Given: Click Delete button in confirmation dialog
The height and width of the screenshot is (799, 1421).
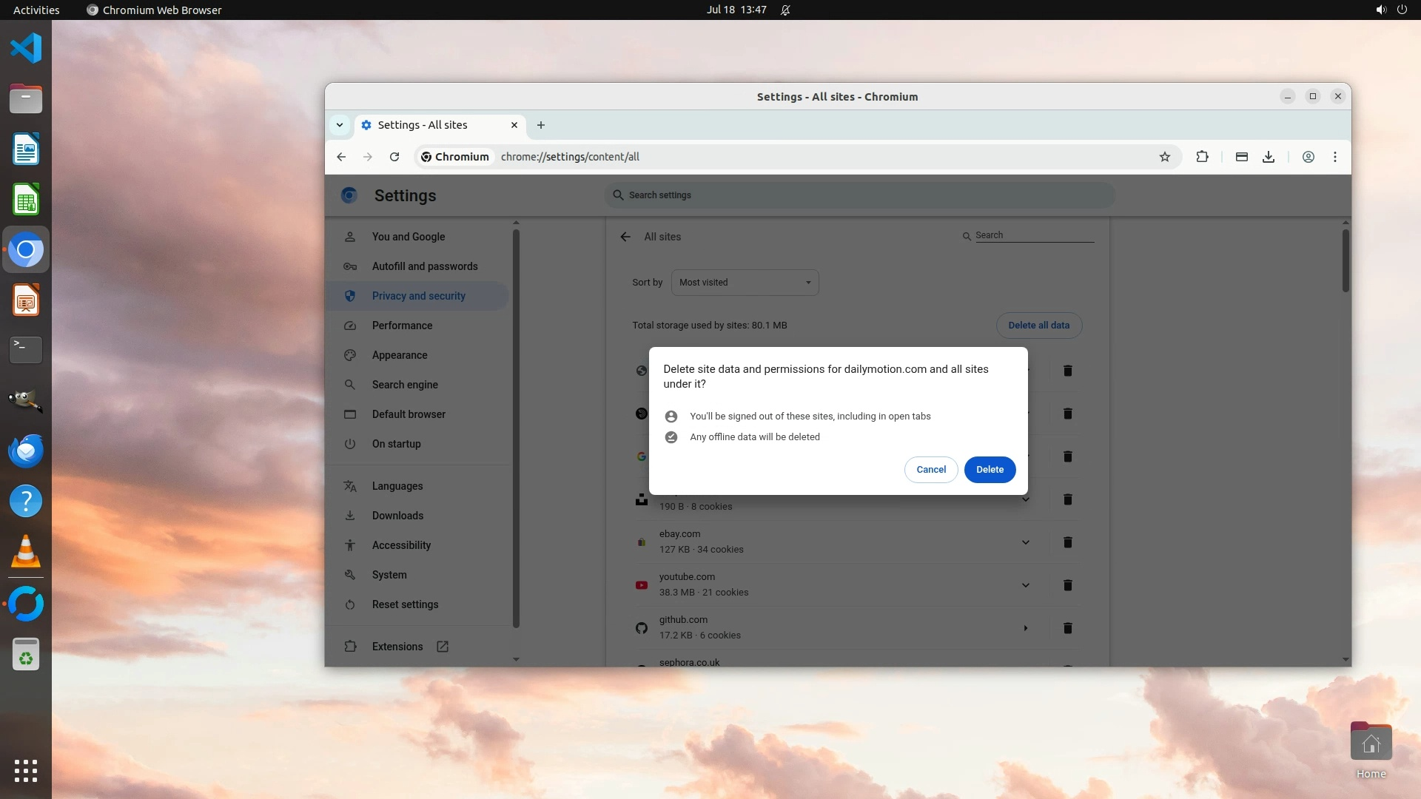Looking at the screenshot, I should pos(990,470).
